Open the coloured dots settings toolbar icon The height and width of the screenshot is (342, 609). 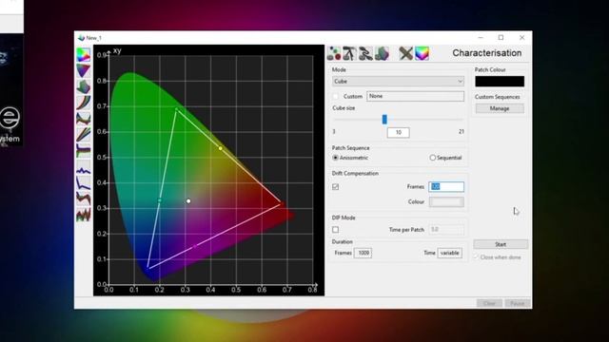click(334, 53)
